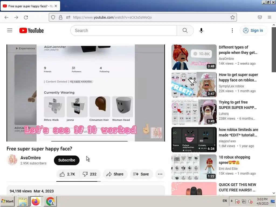This screenshot has width=276, height=207.
Task: Save the video to a playlist
Action: [x=141, y=174]
